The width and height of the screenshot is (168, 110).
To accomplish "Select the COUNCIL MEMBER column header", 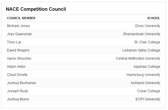I will (21, 18).
